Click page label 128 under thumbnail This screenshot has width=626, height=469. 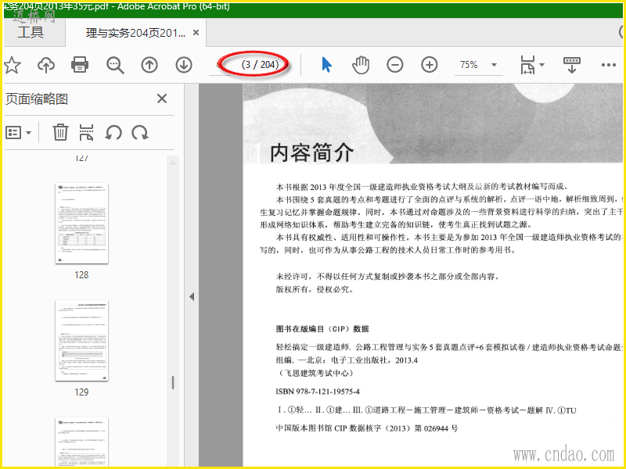tap(81, 275)
